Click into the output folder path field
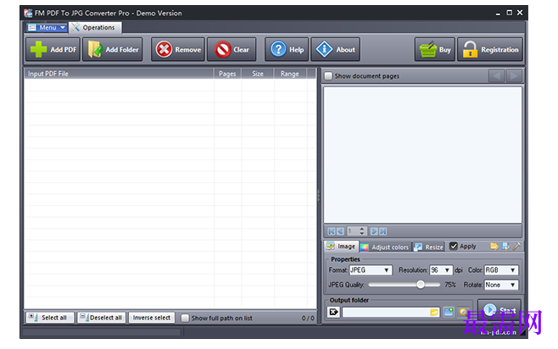 387,313
